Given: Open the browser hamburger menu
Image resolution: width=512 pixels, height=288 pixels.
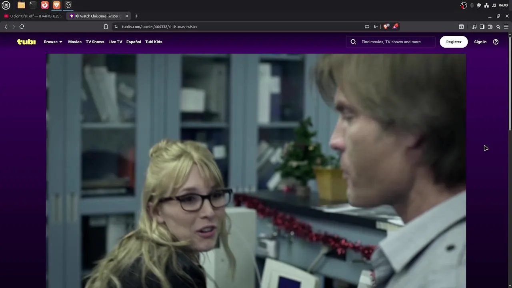Looking at the screenshot, I should [x=506, y=26].
